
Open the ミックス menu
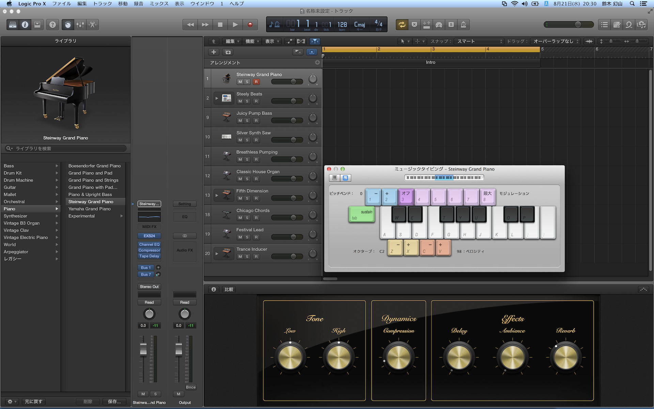point(159,4)
